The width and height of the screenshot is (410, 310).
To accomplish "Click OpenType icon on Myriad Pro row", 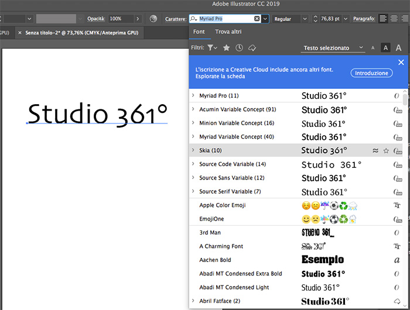I will [397, 96].
